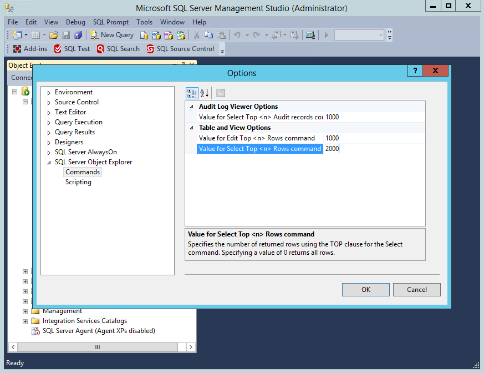The image size is (484, 373).
Task: Expand the Environment options node
Action: point(49,93)
